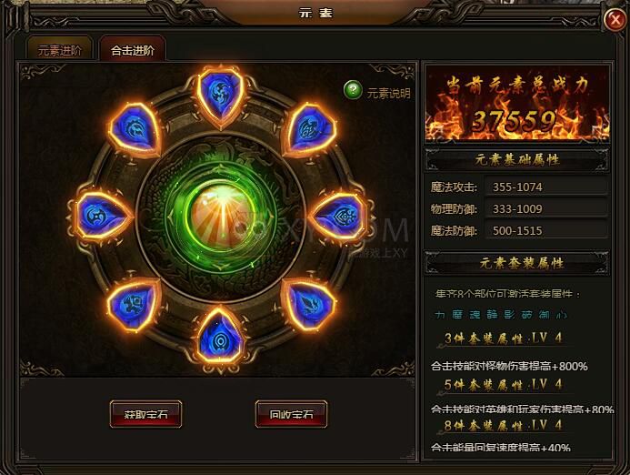Switch to the 元素进阶 tab

tap(59, 49)
